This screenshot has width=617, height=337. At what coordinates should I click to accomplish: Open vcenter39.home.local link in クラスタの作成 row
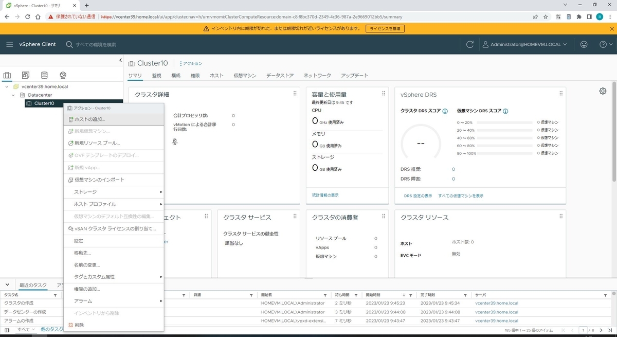click(x=497, y=304)
